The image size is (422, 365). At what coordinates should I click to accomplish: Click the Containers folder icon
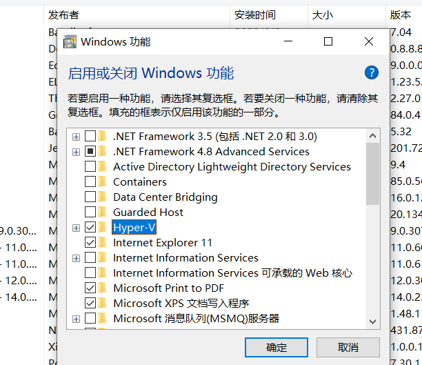tap(102, 182)
